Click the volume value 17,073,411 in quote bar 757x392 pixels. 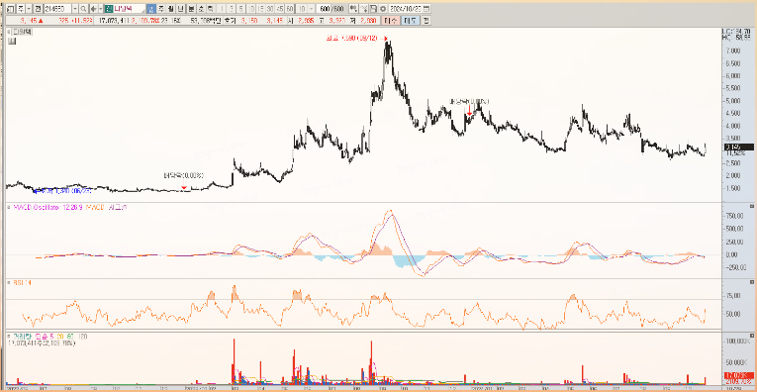(x=114, y=21)
